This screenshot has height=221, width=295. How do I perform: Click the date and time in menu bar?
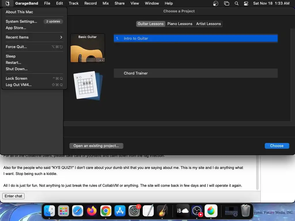tap(271, 3)
